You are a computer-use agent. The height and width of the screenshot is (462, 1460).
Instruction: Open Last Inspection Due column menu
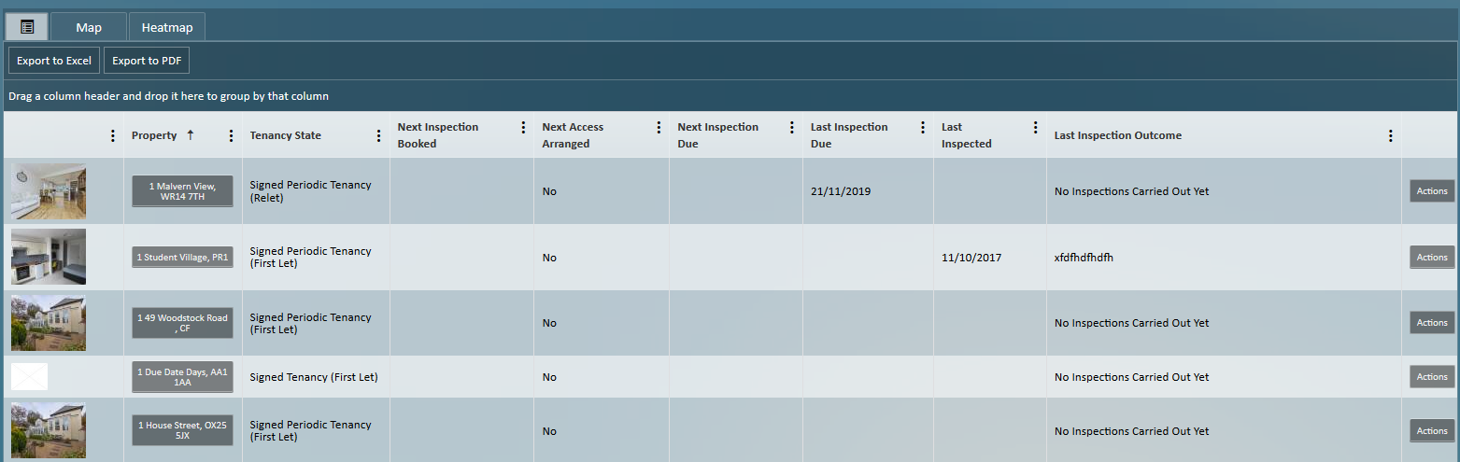pos(923,128)
